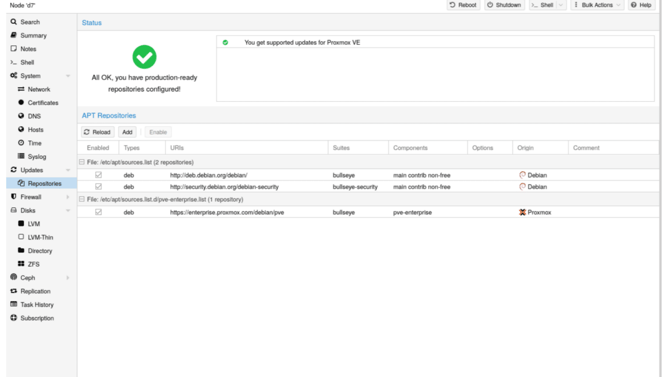Click the Time clock icon
This screenshot has height=377, width=666.
point(21,143)
